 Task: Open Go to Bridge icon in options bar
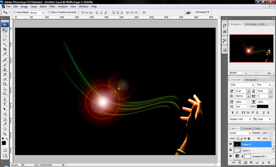tap(189, 12)
